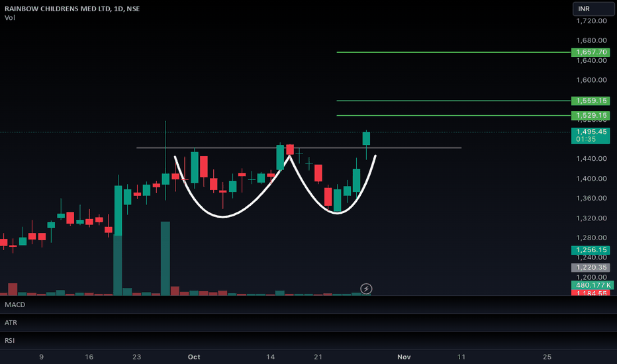This screenshot has width=617, height=364.
Task: Expand the ATR indicator pane
Action: click(11, 323)
